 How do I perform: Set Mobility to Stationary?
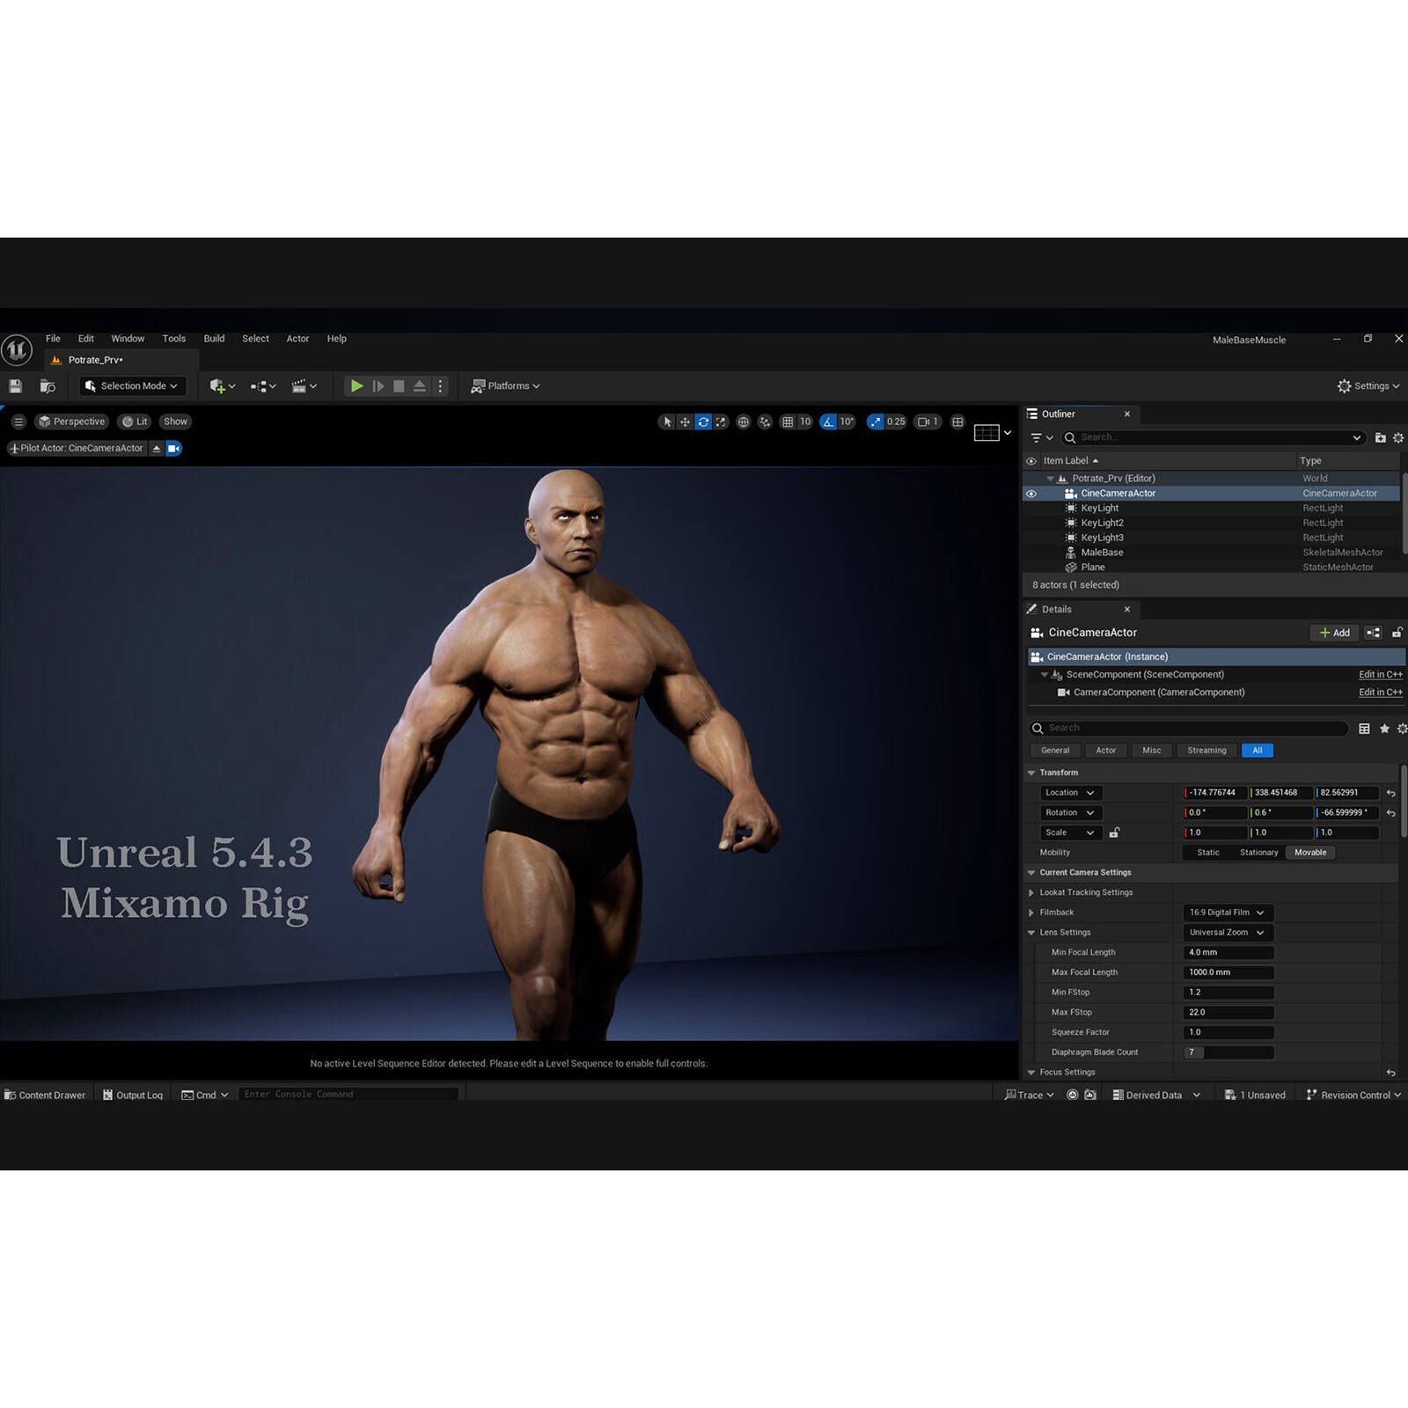(x=1258, y=853)
